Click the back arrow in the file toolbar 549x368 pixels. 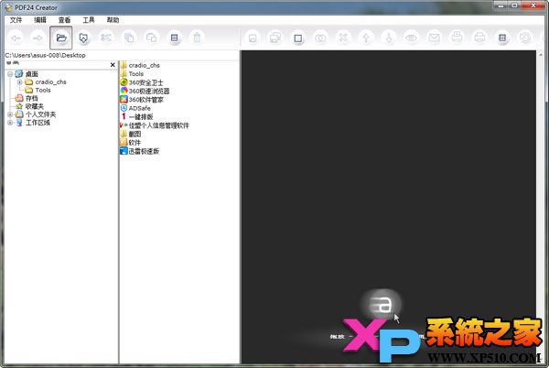[16, 38]
